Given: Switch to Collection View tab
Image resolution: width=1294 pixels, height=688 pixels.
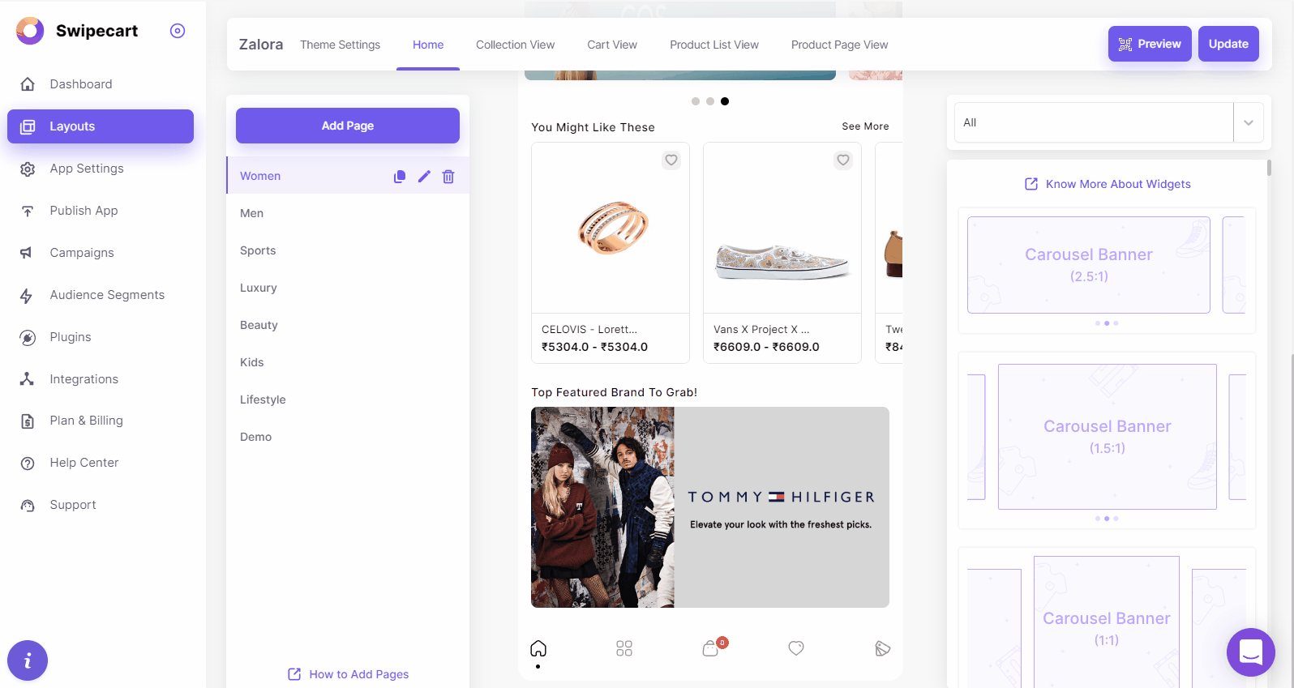Looking at the screenshot, I should [x=515, y=45].
